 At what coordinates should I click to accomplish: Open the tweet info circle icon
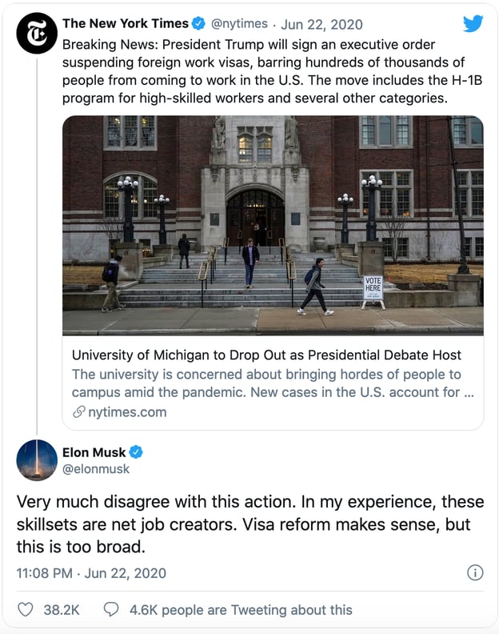coord(475,572)
